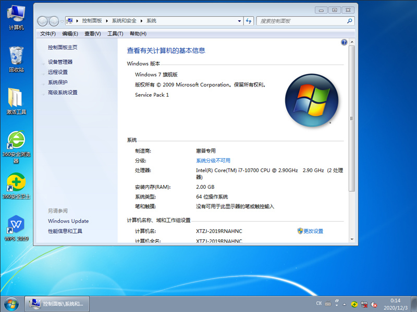Open the 工具(T) menu
The image size is (417, 312).
tap(115, 34)
